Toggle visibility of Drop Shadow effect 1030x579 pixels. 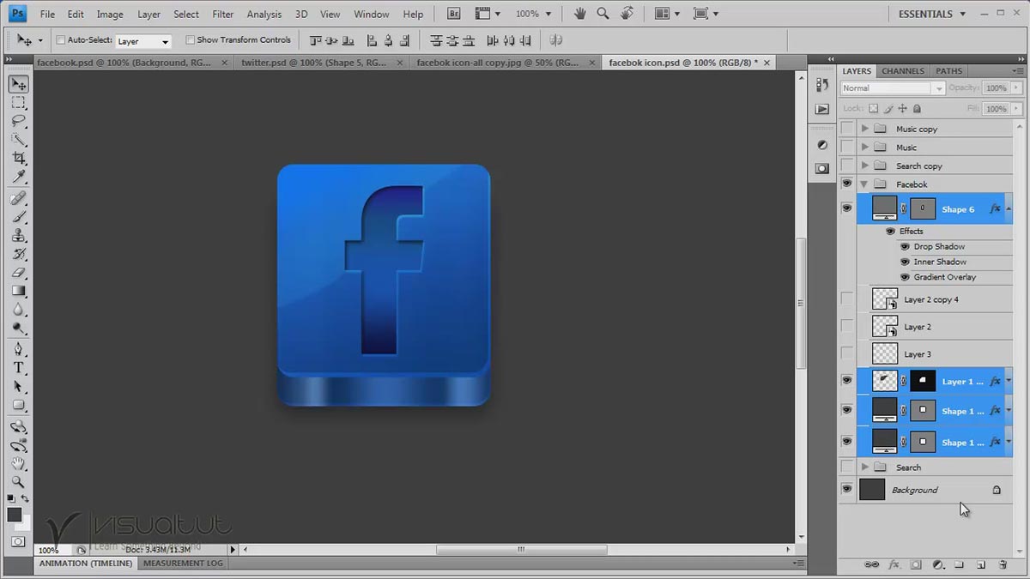tap(905, 246)
